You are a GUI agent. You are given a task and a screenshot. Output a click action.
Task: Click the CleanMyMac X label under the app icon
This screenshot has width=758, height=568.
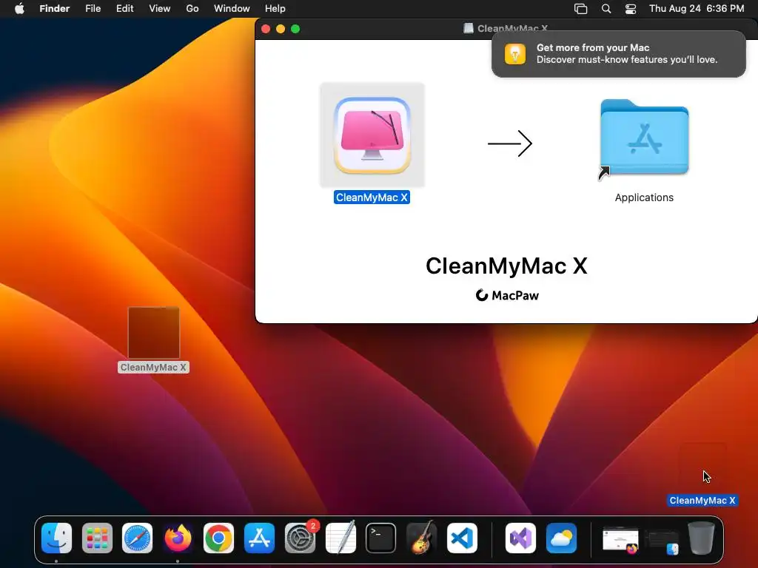point(372,197)
